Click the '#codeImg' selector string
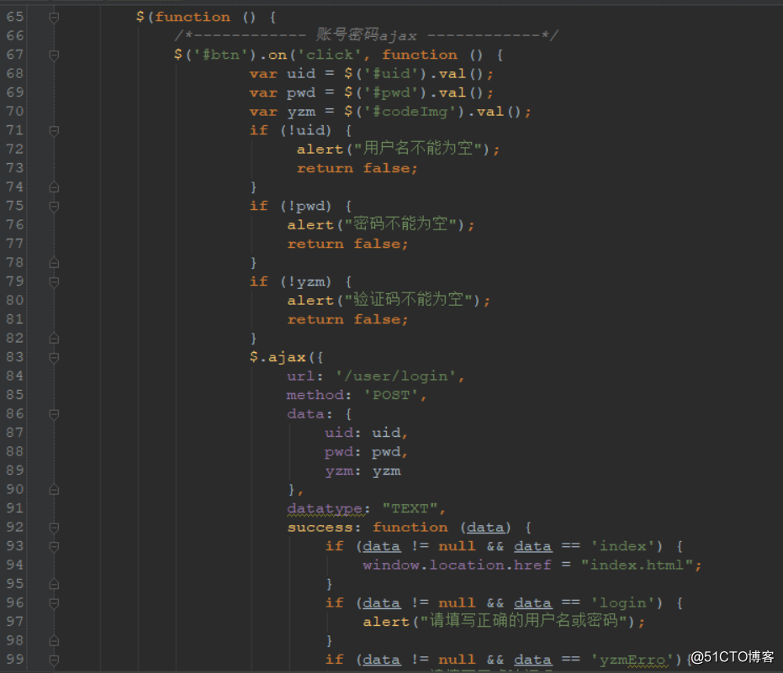The height and width of the screenshot is (673, 783). point(414,111)
